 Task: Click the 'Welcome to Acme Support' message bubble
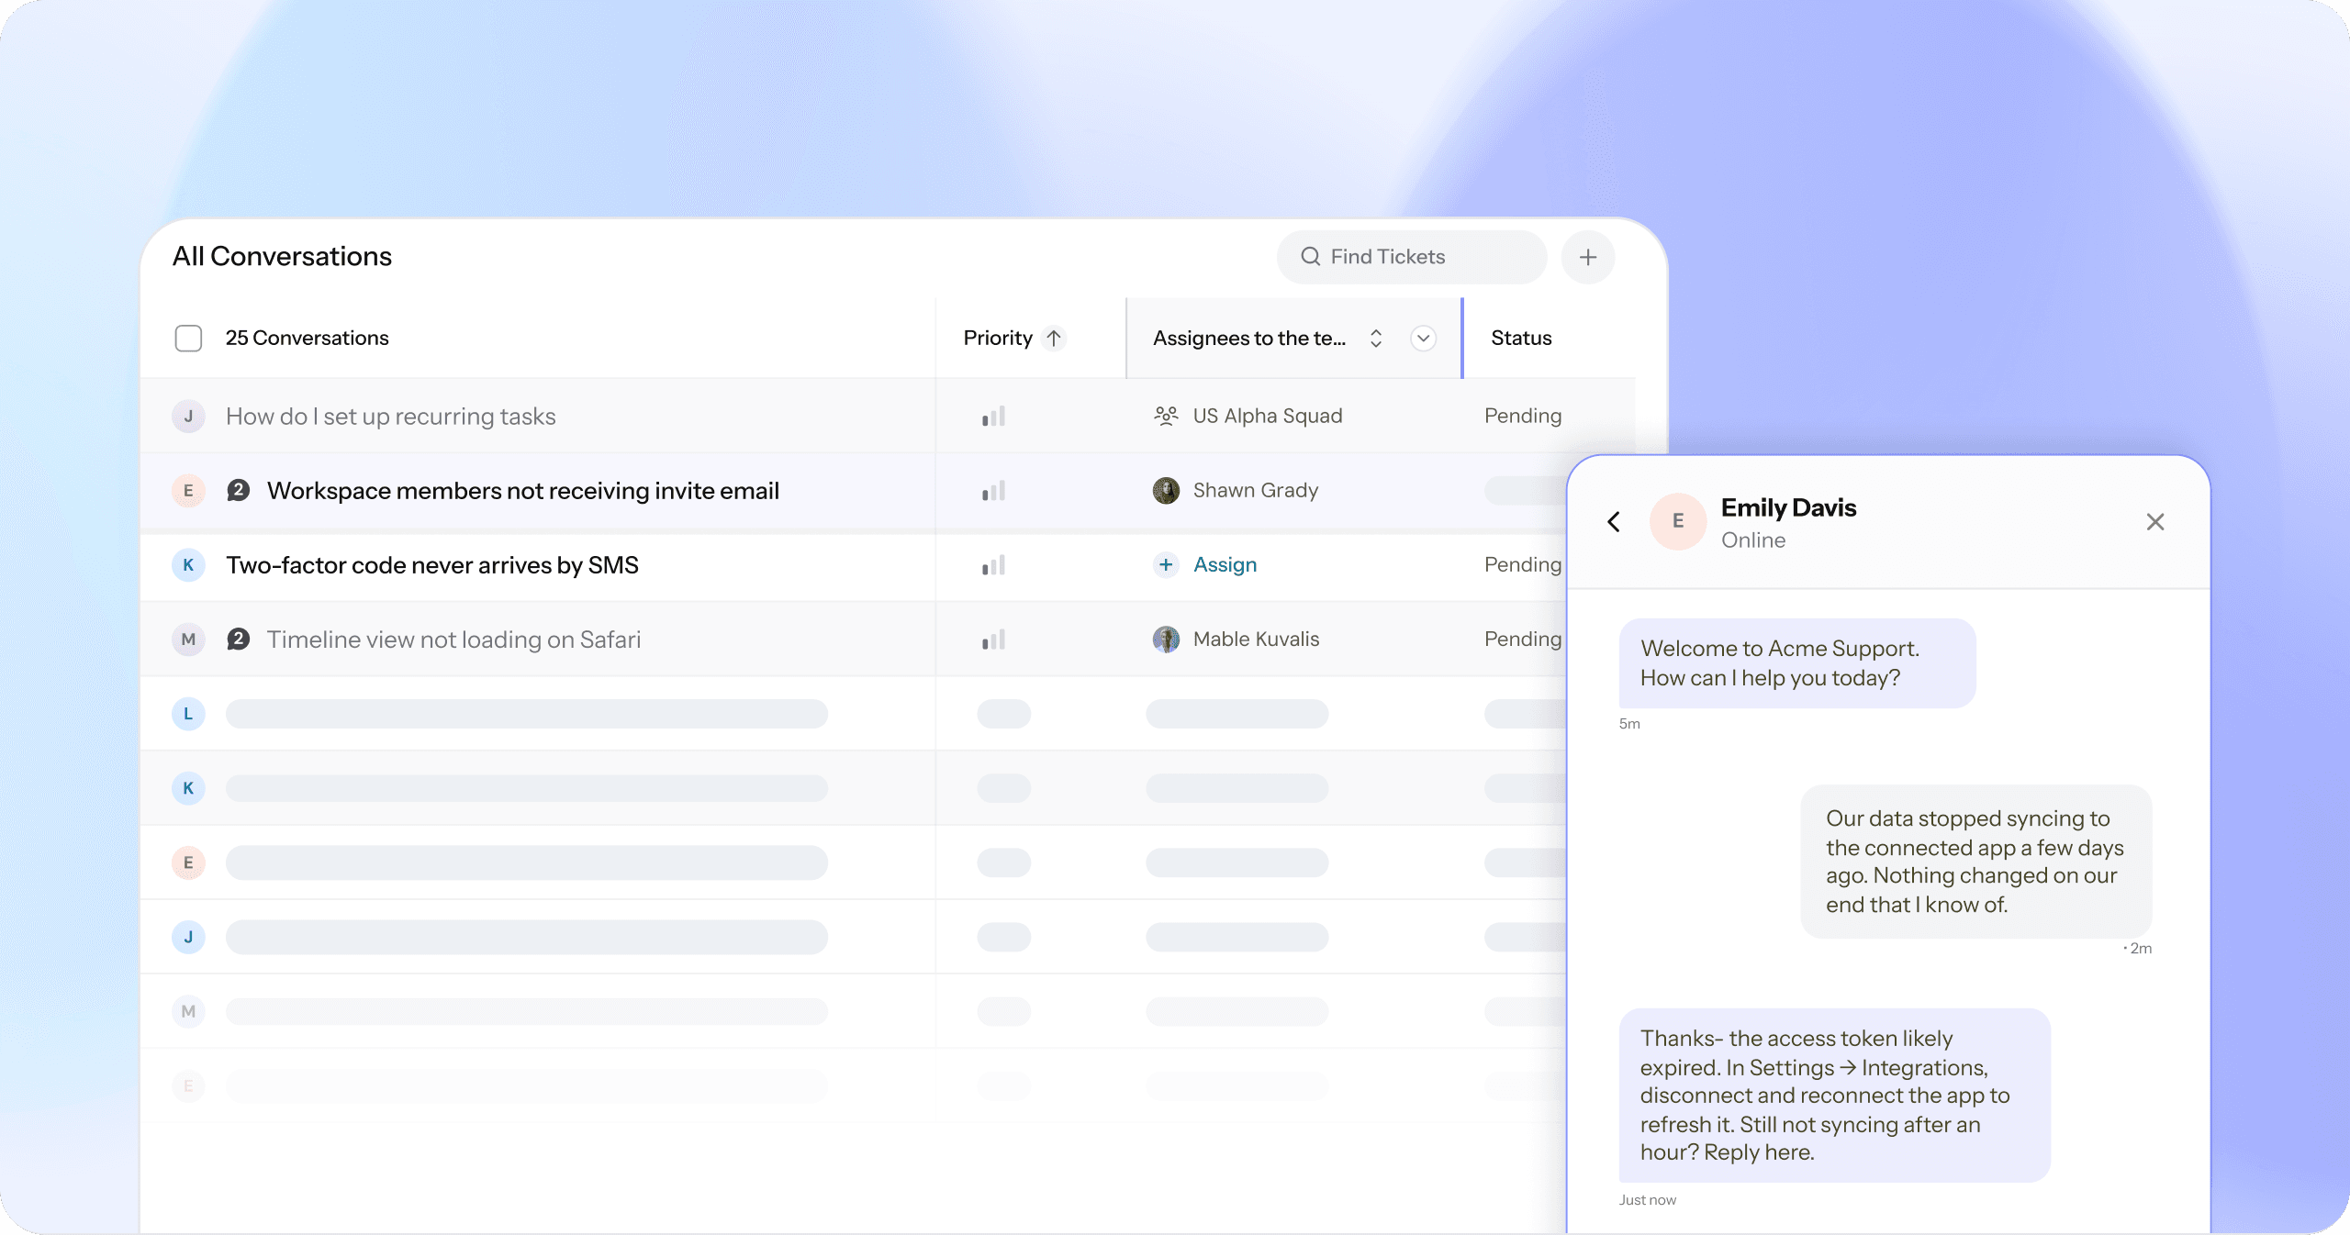(1797, 663)
